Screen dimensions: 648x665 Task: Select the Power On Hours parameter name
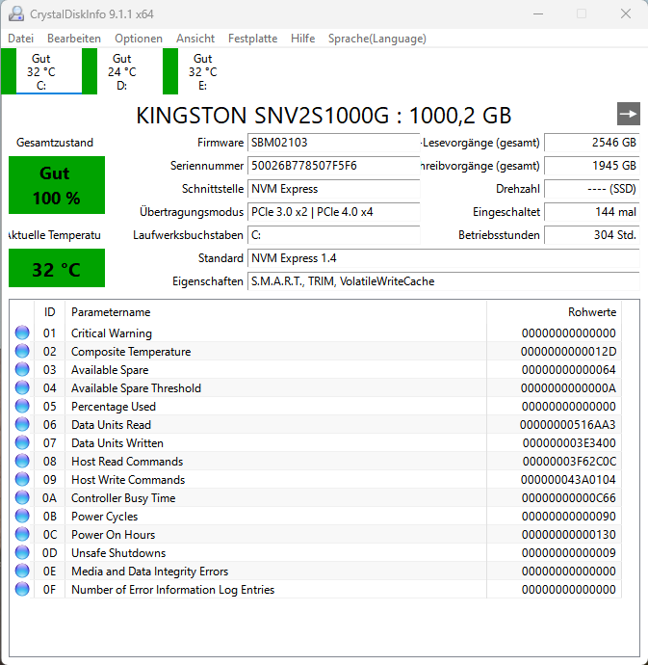point(114,535)
